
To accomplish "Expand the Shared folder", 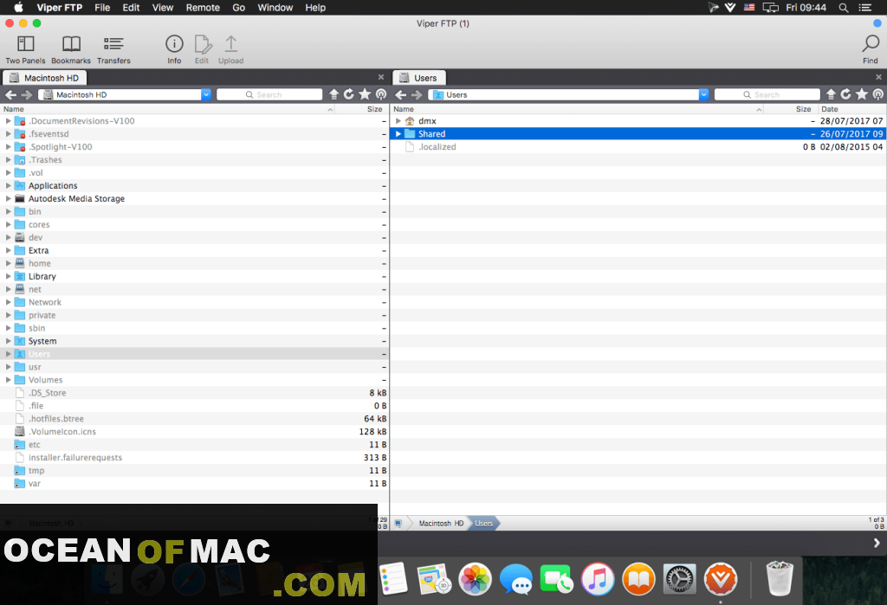I will click(398, 134).
